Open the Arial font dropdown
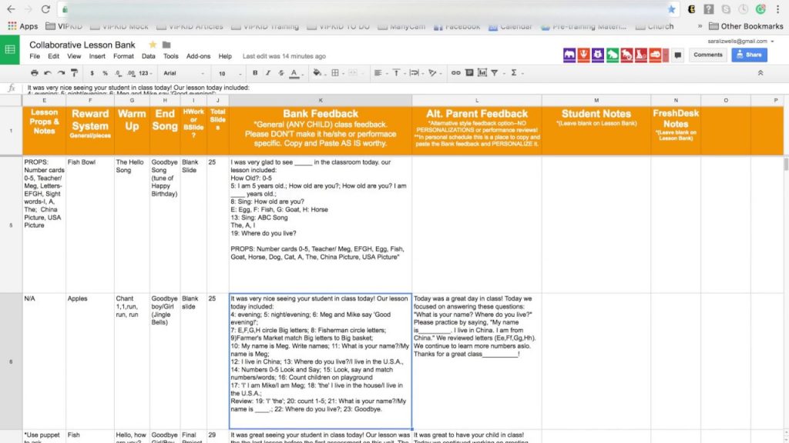Viewport: 789px width, 443px height. 182,73
